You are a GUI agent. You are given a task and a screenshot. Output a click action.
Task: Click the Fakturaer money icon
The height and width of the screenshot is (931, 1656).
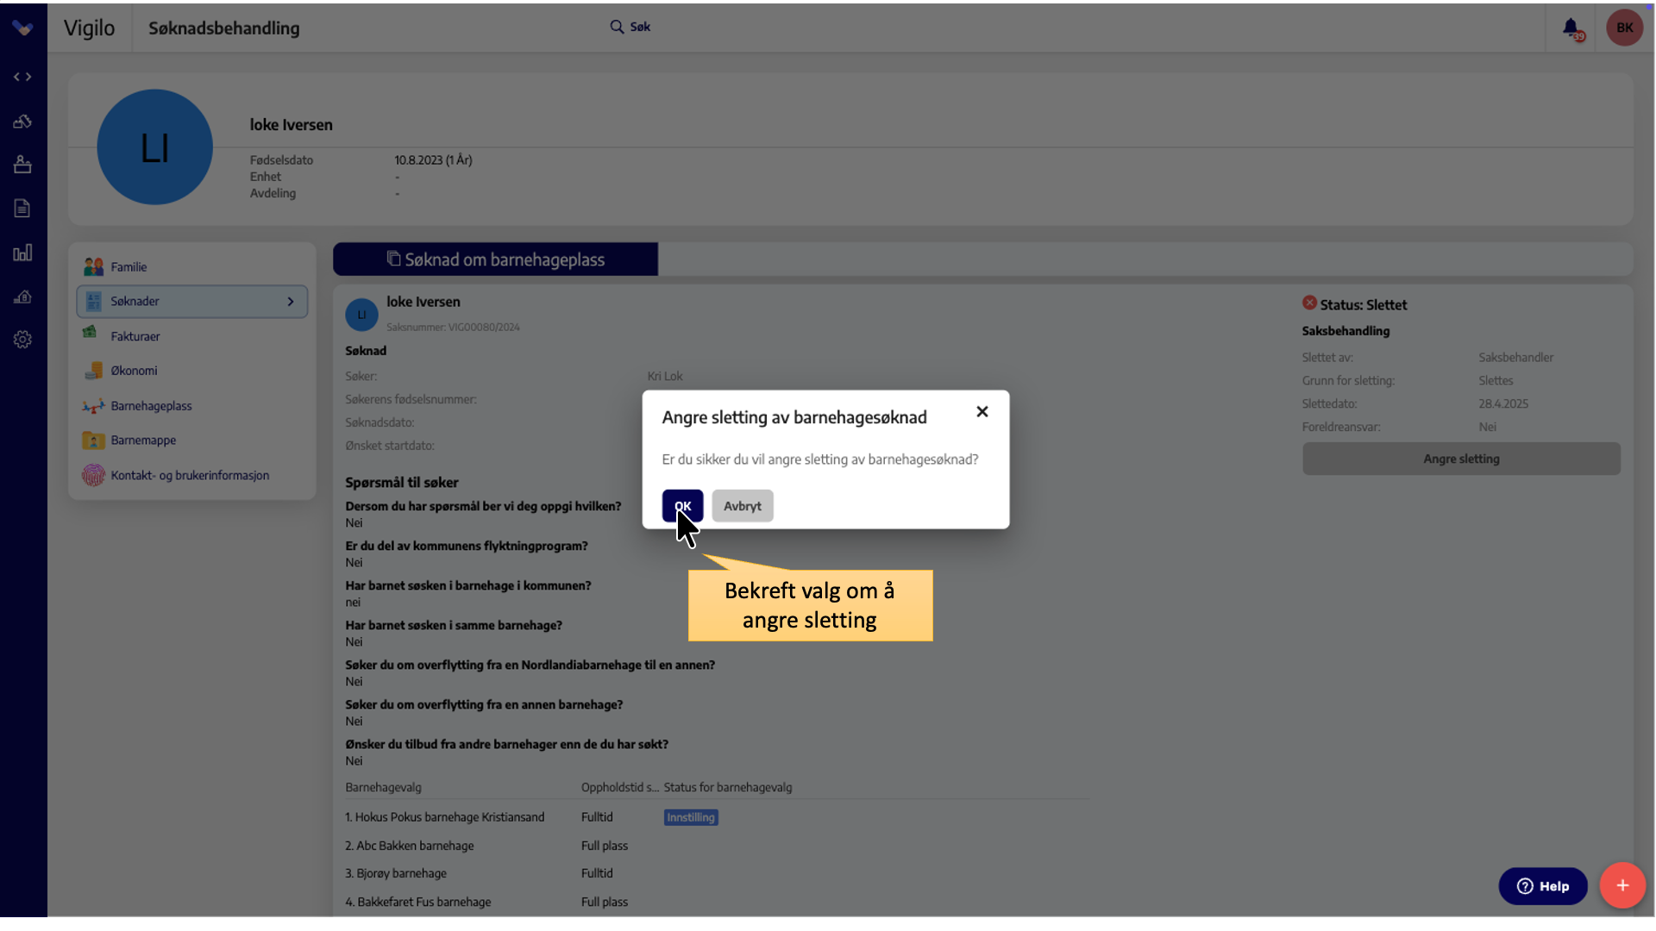click(90, 332)
